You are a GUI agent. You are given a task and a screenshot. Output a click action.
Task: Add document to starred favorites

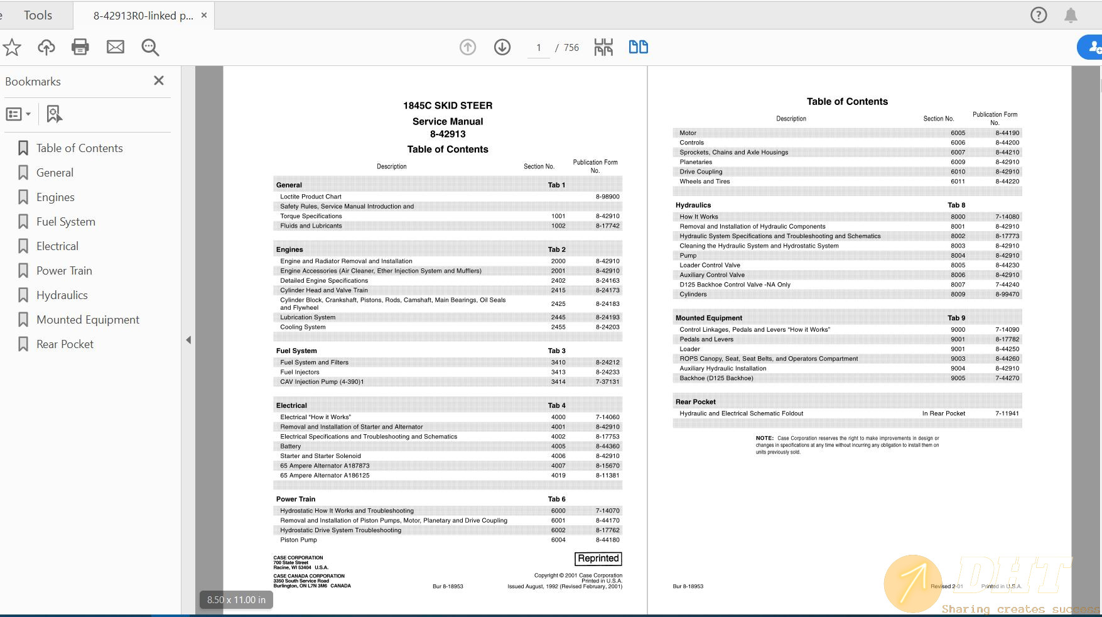13,47
